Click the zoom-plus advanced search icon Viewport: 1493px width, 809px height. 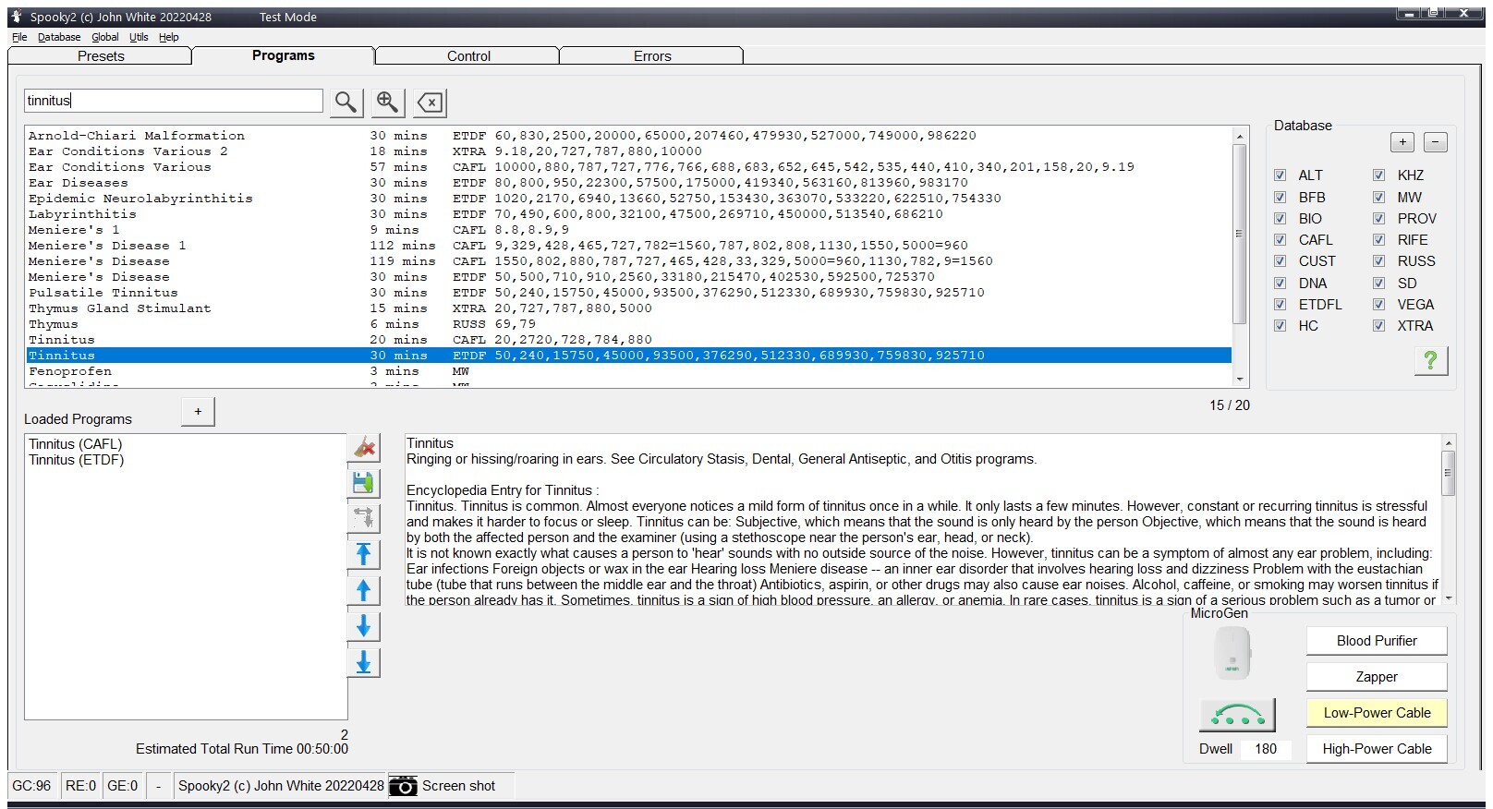(x=388, y=102)
